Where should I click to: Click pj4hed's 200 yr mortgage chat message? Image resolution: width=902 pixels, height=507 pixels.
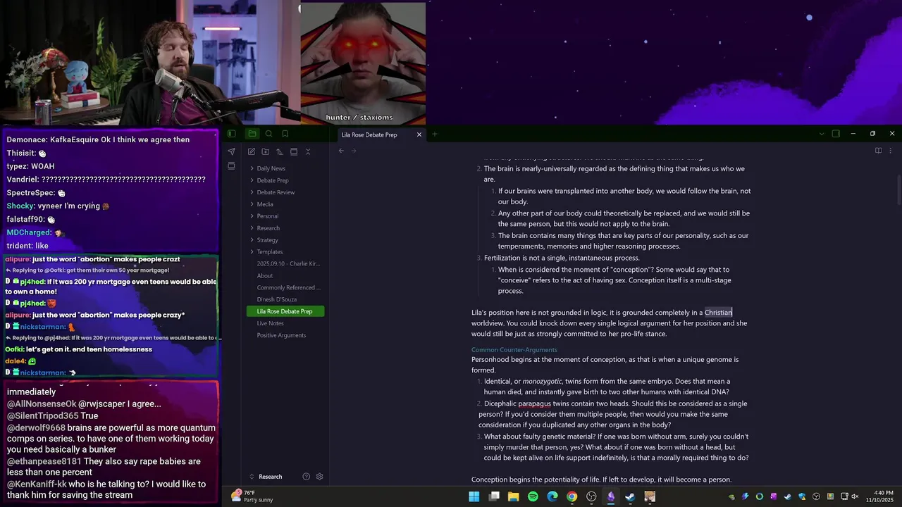pyautogui.click(x=112, y=287)
